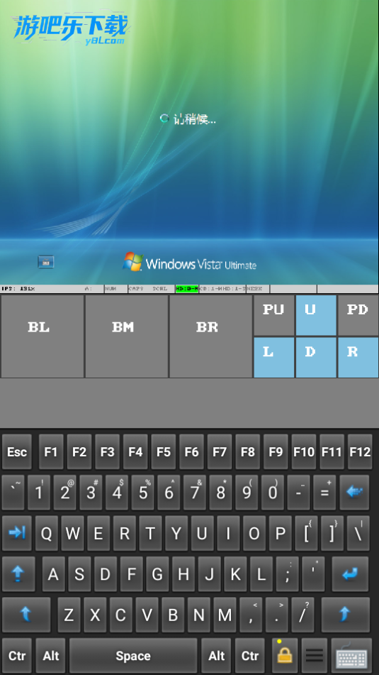Tap the Backspace arrow key icon
Viewport: 379px width, 675px height.
pos(354,492)
